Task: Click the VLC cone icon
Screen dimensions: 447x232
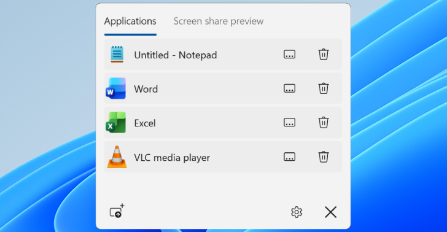Action: (117, 157)
